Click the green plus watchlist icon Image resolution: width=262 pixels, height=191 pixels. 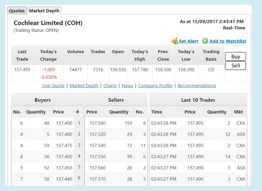click(x=205, y=41)
